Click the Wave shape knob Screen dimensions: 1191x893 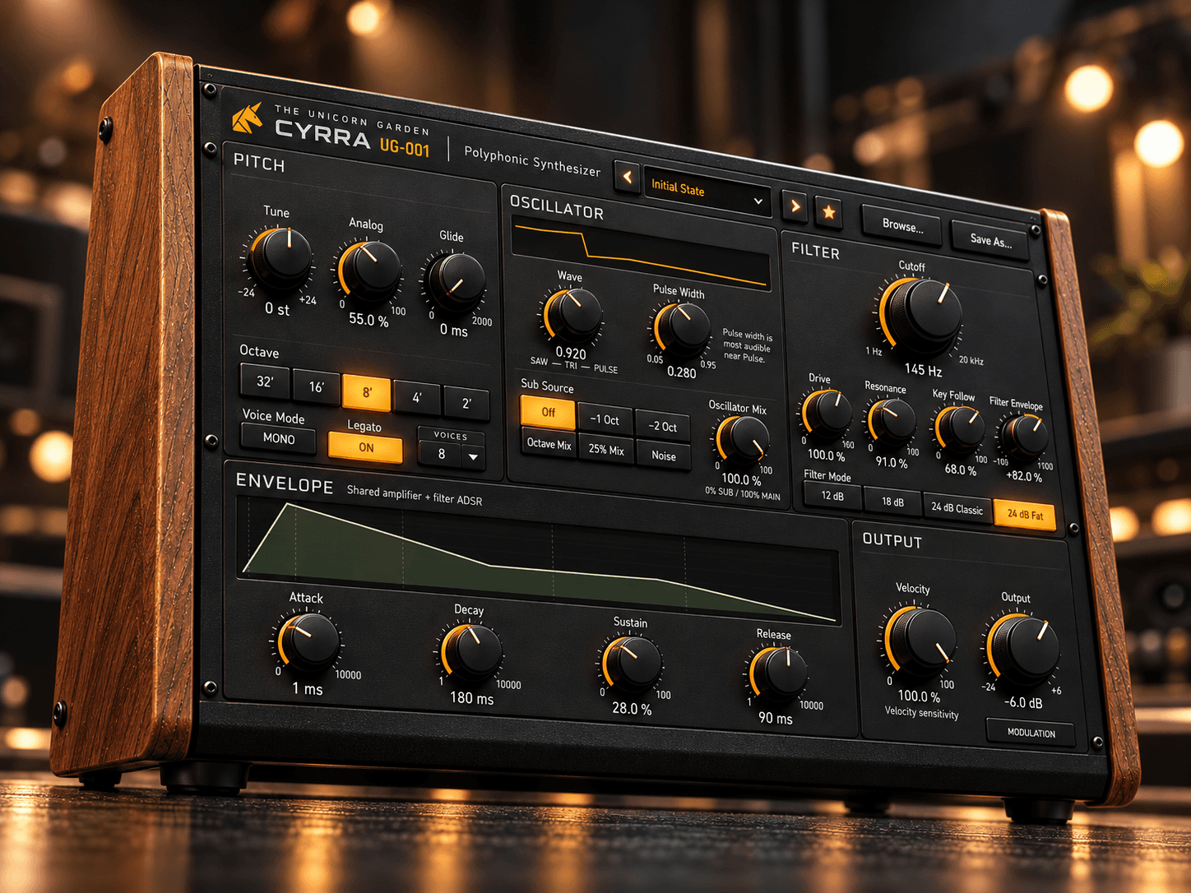pyautogui.click(x=572, y=316)
